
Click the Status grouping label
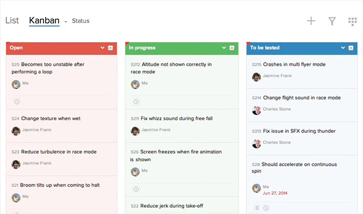click(x=80, y=21)
